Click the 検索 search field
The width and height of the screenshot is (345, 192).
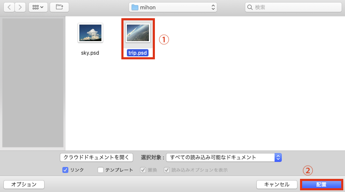coord(293,7)
